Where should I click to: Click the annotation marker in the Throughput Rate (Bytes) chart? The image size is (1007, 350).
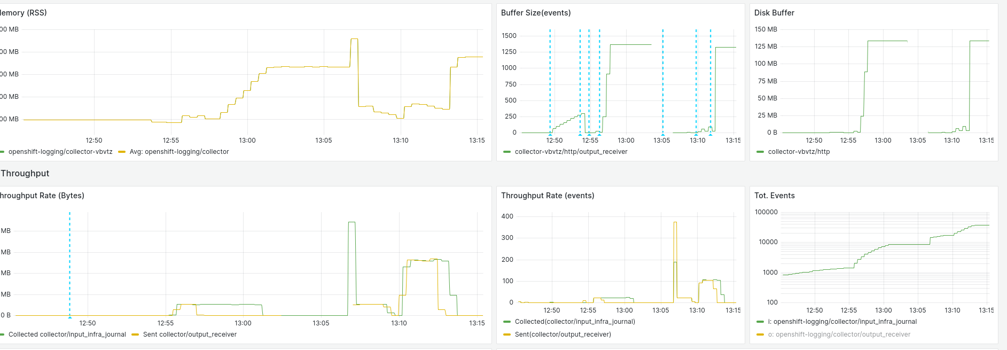click(x=69, y=317)
